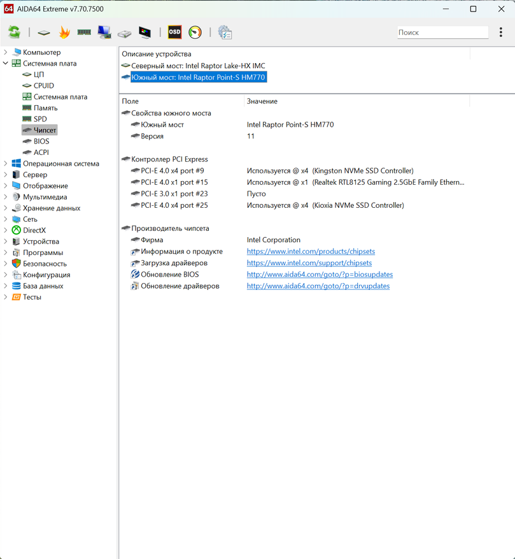Select Южный мост Intel Raptor Point-S HM770
The height and width of the screenshot is (559, 515).
(x=198, y=77)
